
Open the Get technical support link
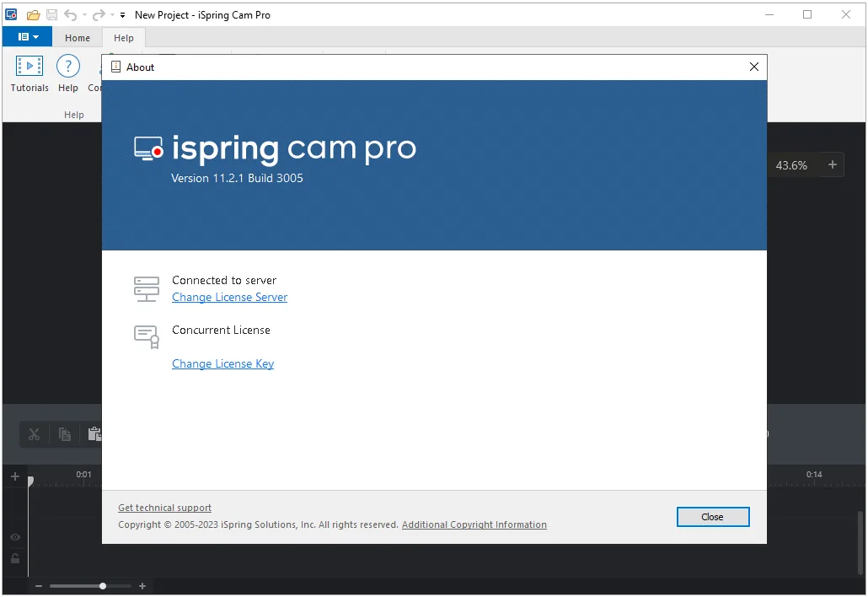point(164,508)
